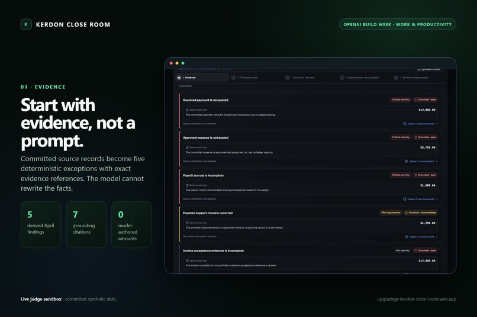
Task: Click document icon beside Received payment source records
Action: tap(405, 124)
